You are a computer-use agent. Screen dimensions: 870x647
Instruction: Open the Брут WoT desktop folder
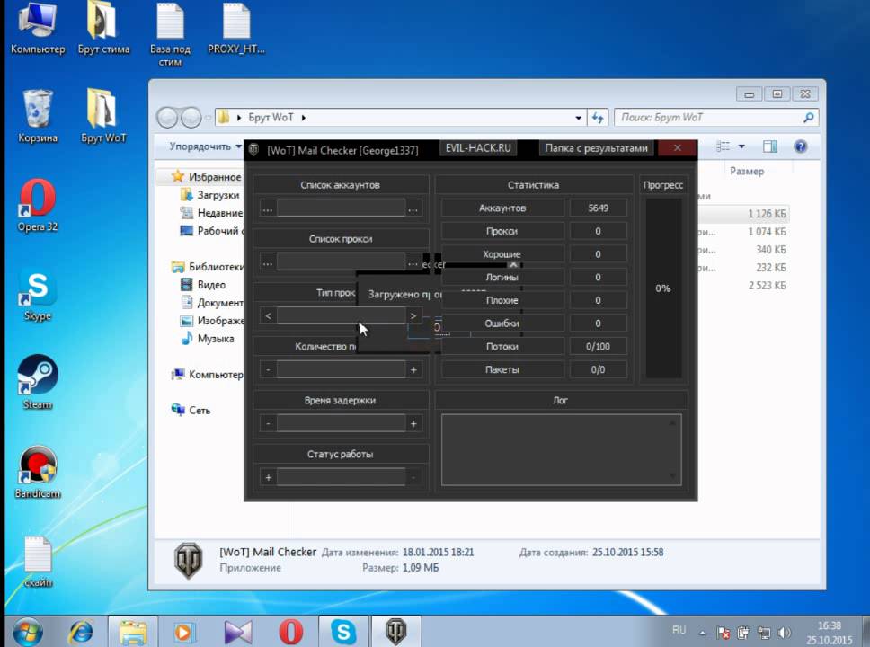click(x=103, y=117)
